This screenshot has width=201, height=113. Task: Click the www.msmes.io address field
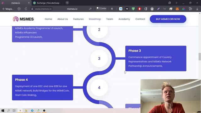click(x=43, y=9)
